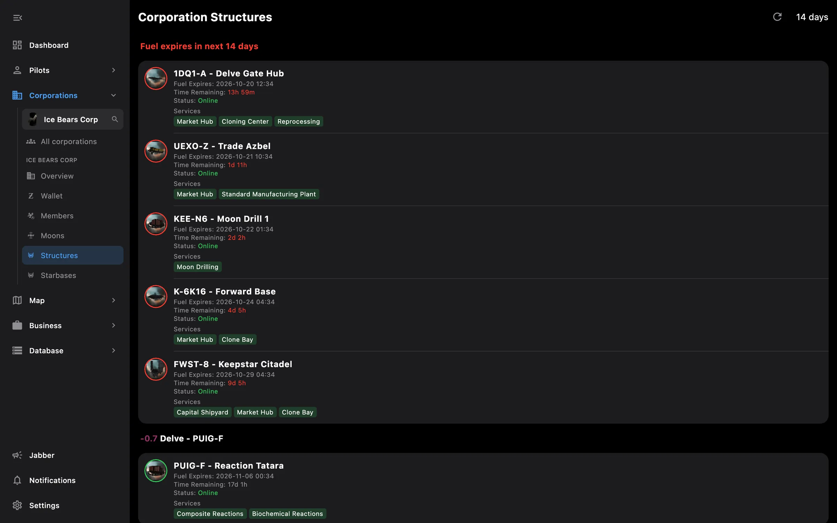Click the Moon Drilling service tag

click(197, 267)
